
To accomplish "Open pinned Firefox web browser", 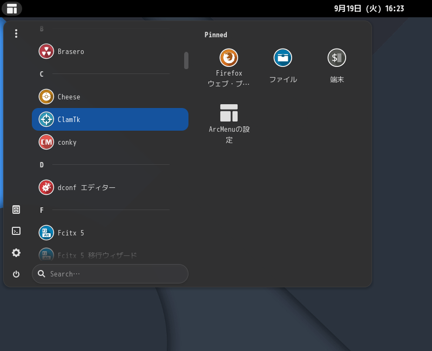I will coord(228,68).
